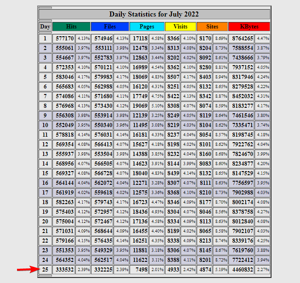Select the cyan Pages column header
This screenshot has width=300, height=283.
(147, 27)
